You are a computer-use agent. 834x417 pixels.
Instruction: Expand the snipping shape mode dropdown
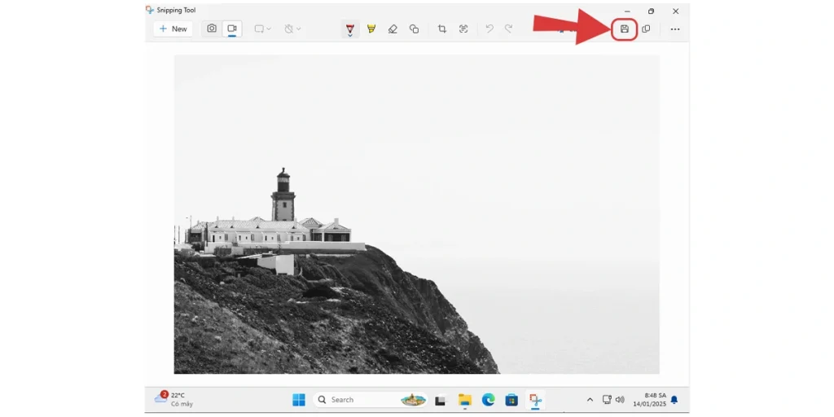click(262, 29)
